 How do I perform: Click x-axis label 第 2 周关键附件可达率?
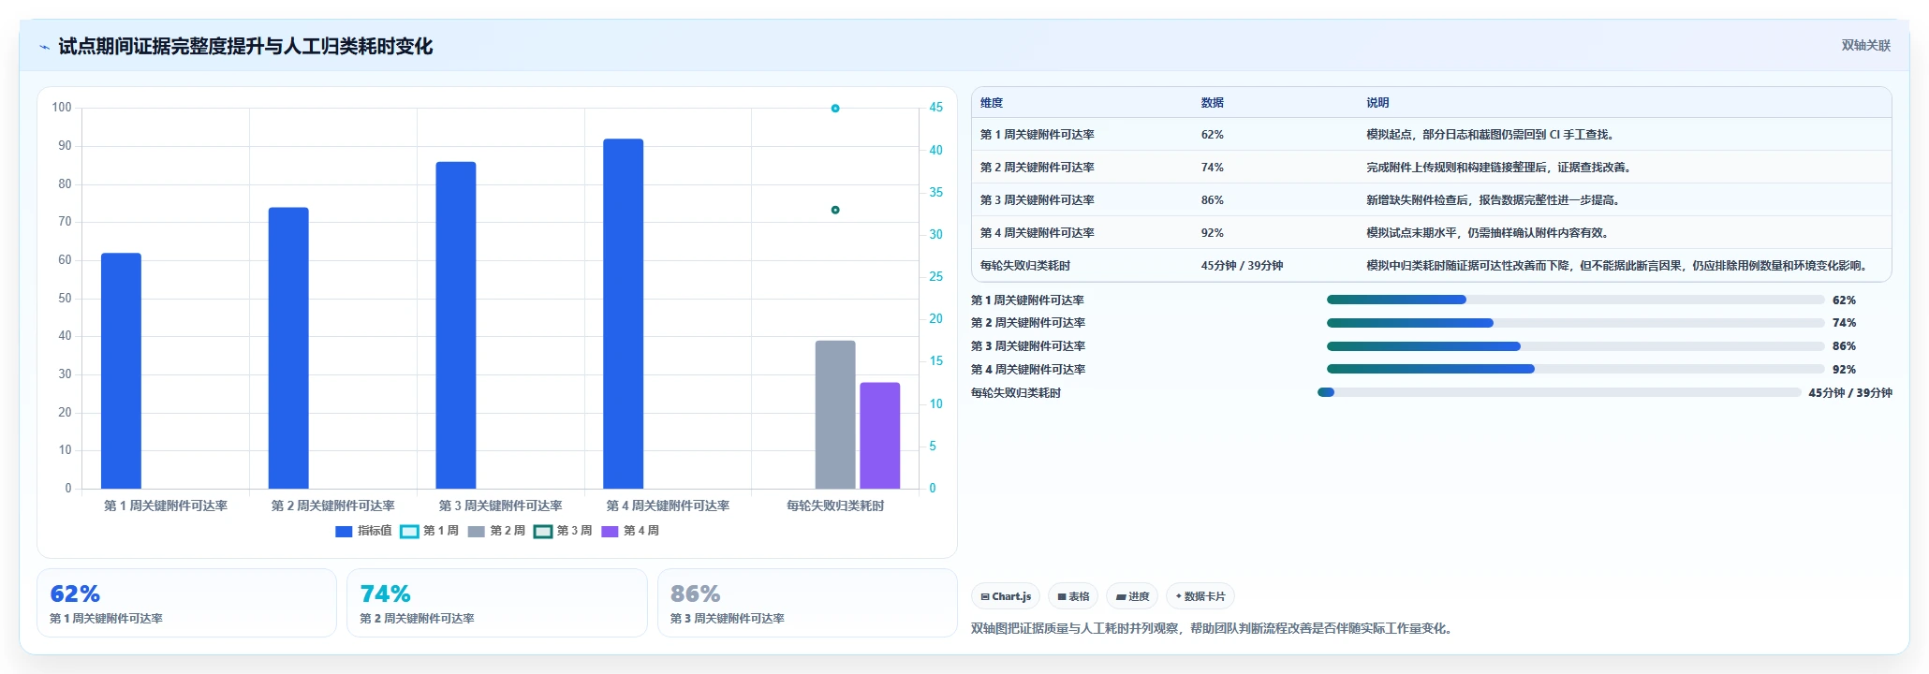pyautogui.click(x=332, y=505)
